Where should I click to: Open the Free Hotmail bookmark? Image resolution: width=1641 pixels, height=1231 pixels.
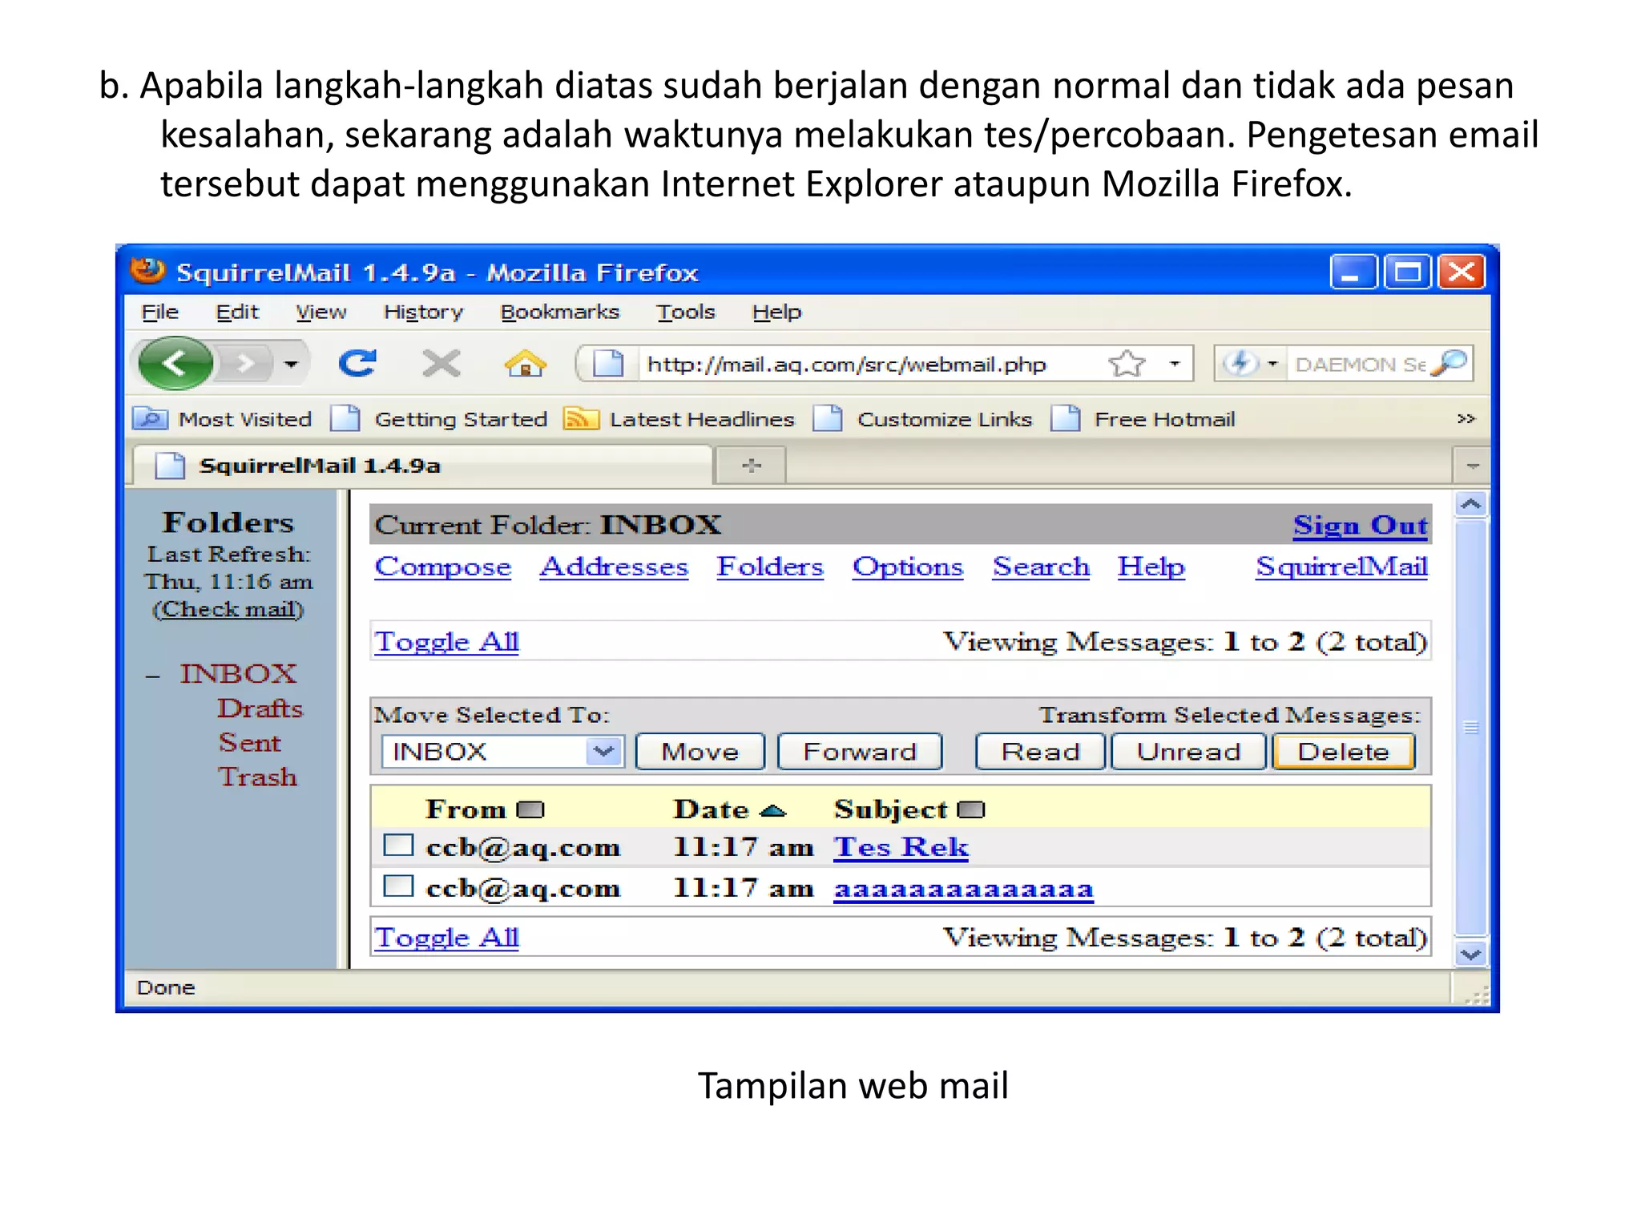(x=1143, y=419)
